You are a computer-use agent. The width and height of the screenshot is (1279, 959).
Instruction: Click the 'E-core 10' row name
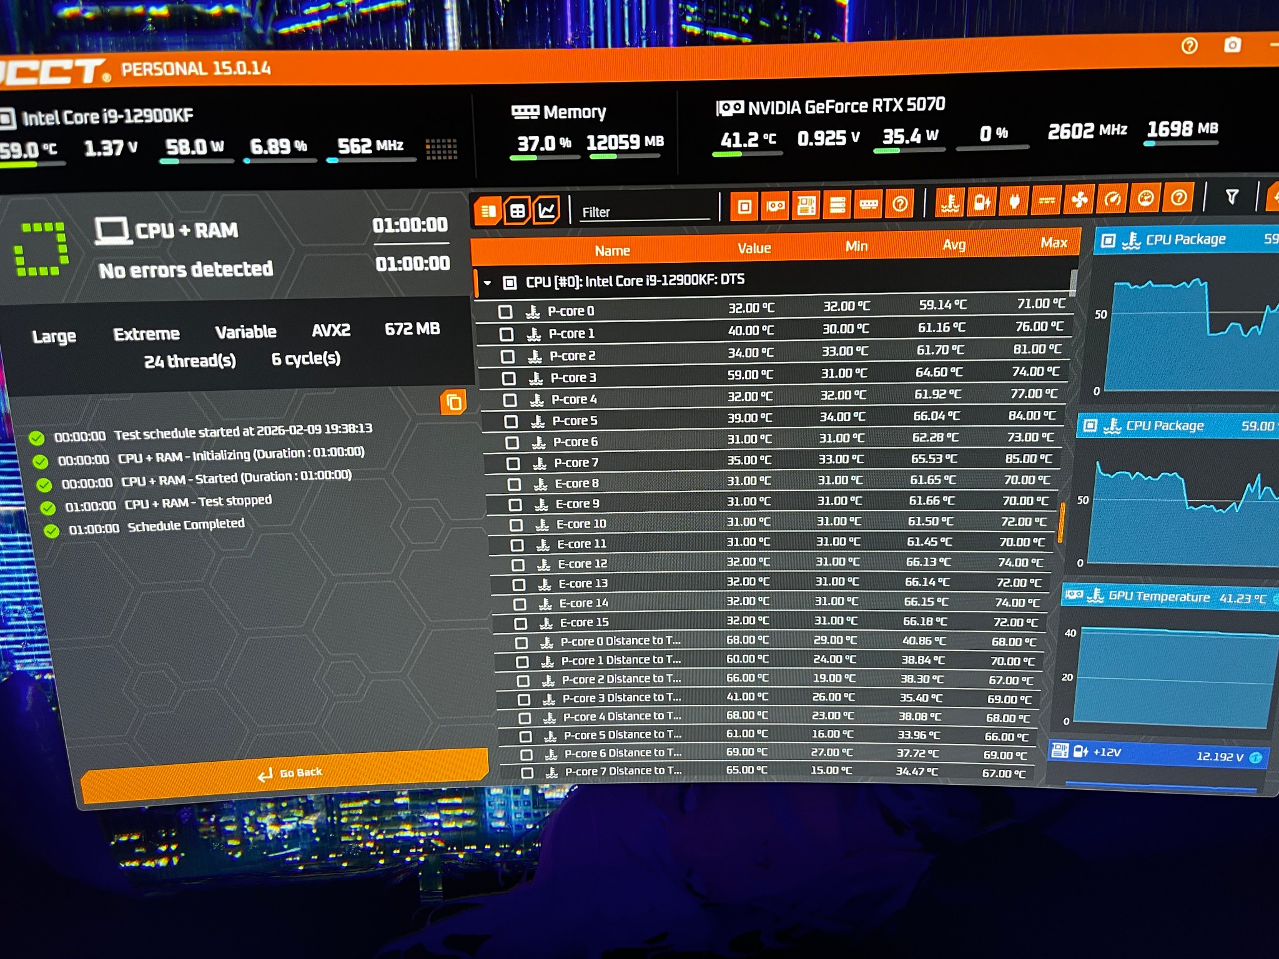pyautogui.click(x=581, y=524)
